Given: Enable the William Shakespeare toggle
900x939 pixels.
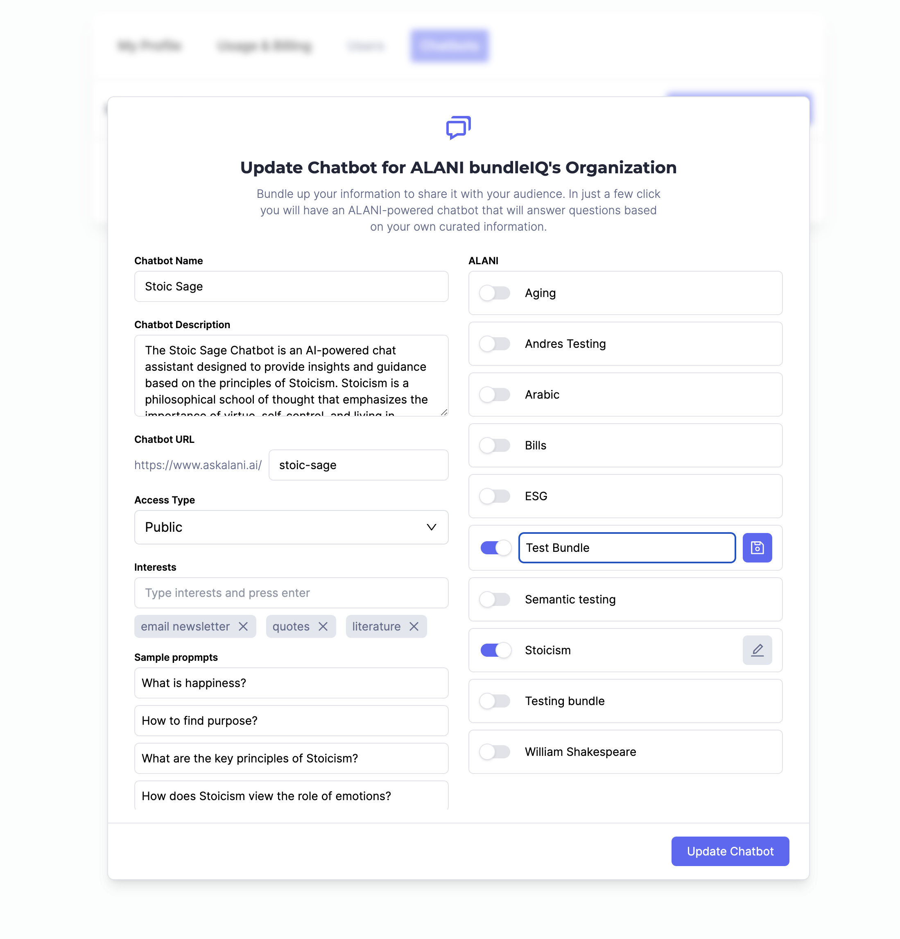Looking at the screenshot, I should coord(495,752).
